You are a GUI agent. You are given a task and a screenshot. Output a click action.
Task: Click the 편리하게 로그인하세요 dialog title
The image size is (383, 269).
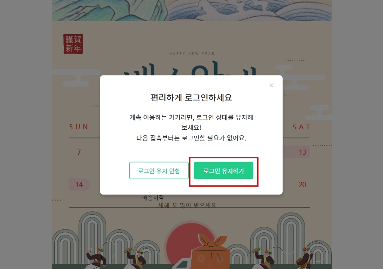pos(191,97)
